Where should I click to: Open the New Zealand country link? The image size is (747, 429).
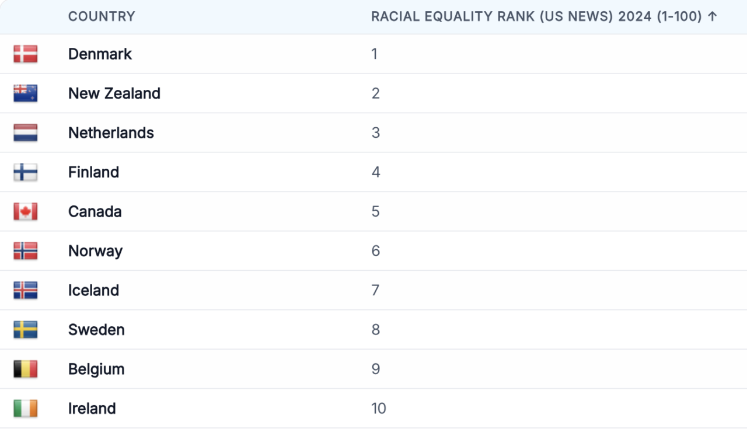[114, 93]
